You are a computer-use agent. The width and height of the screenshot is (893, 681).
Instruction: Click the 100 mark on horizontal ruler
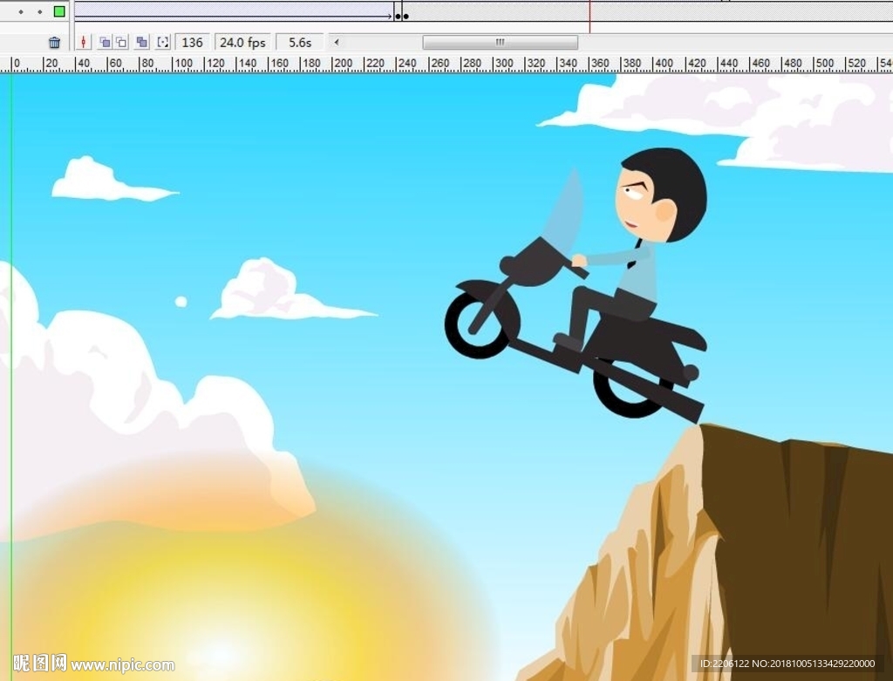click(183, 64)
